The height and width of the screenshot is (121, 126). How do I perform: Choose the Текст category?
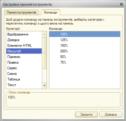click(24, 85)
